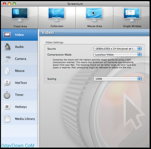This screenshot has width=151, height=149.
Task: Minimize the Screenium window
Action: (x=9, y=4)
